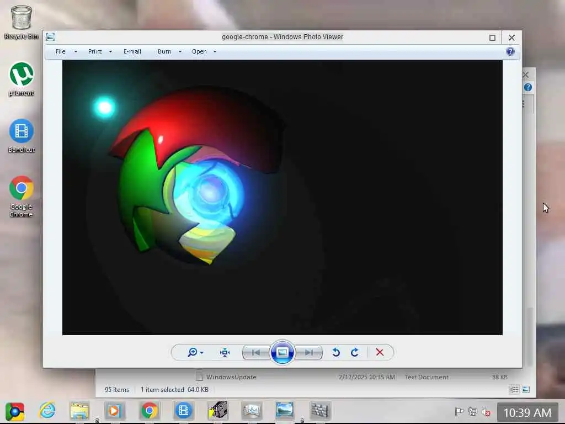Expand the zoom dropdown arrow
Image resolution: width=565 pixels, height=424 pixels.
coord(202,353)
